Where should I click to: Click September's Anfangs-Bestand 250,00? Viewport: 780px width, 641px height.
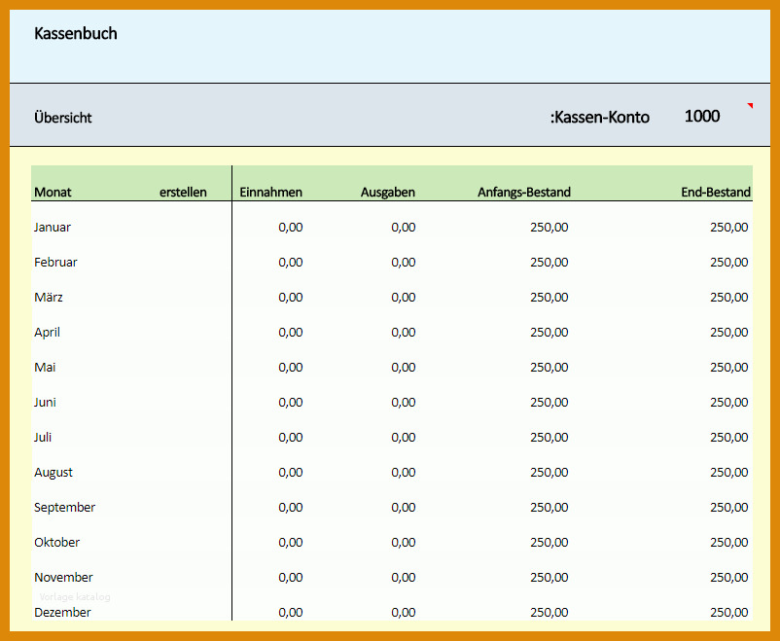point(550,508)
